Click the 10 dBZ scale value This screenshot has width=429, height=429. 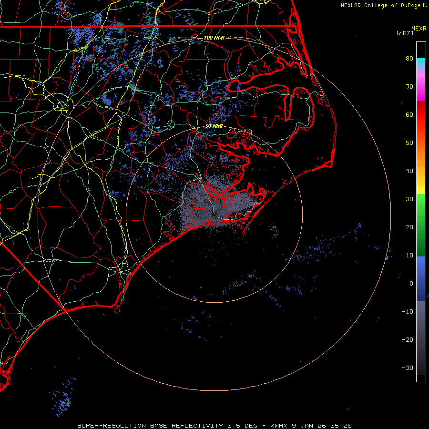pos(409,255)
